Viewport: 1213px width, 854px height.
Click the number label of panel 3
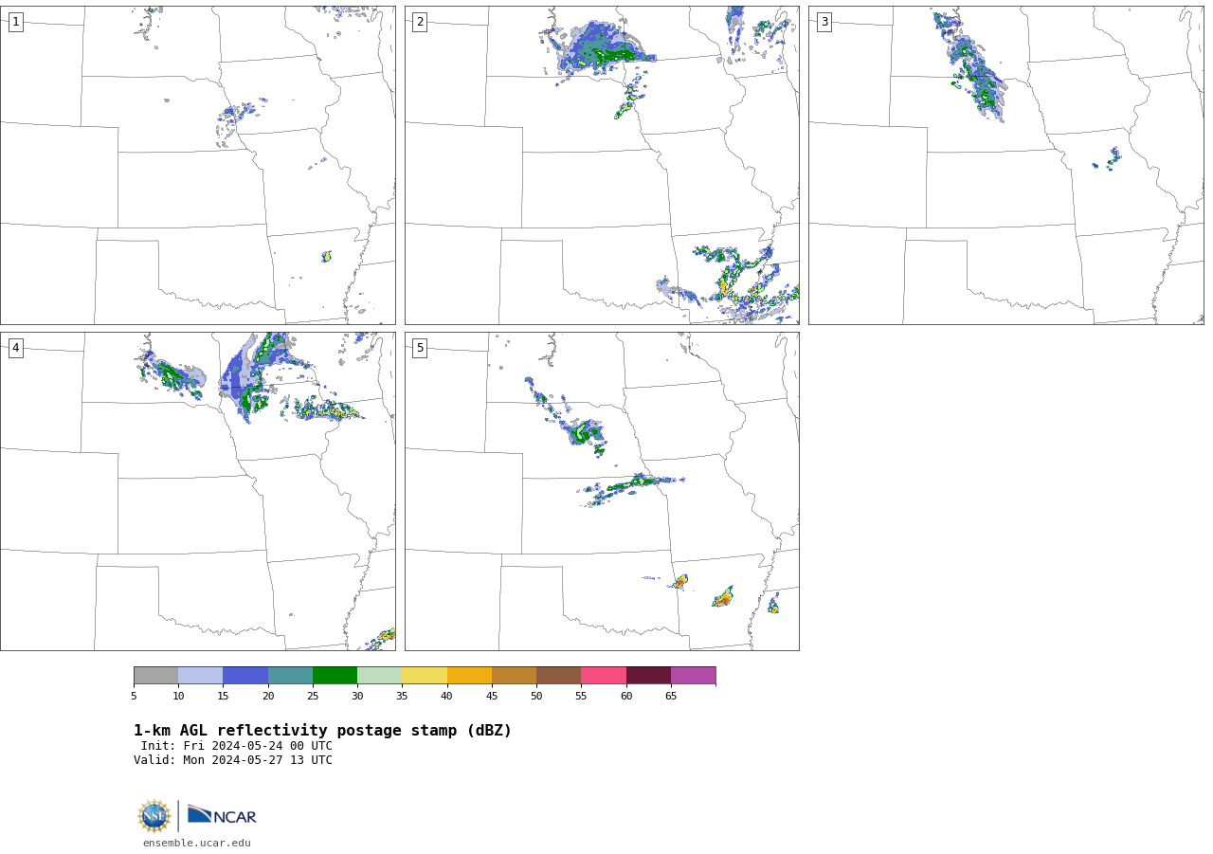(824, 22)
